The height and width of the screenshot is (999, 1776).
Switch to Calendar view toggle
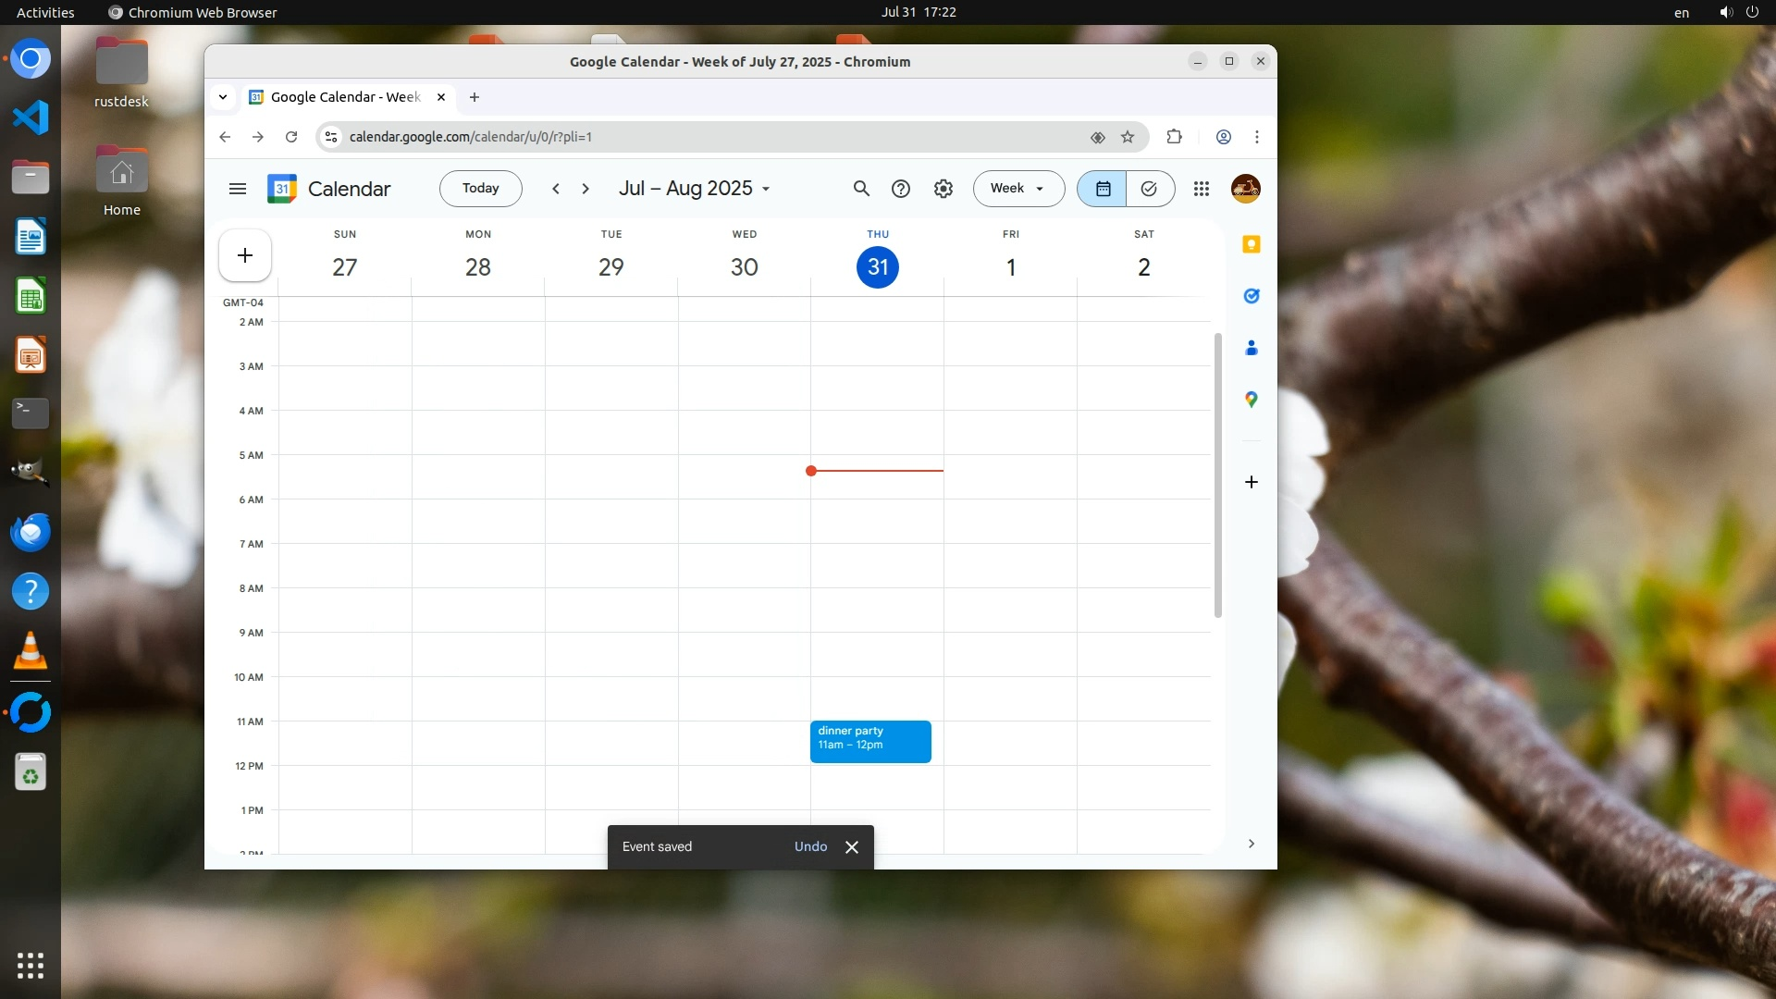click(1103, 189)
